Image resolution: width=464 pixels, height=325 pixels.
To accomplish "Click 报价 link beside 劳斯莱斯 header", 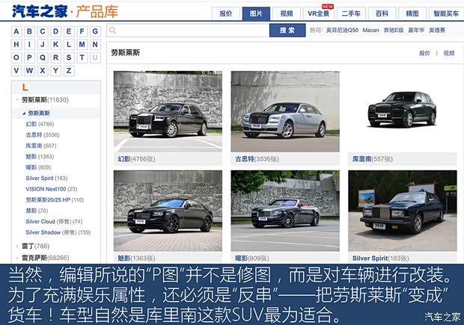I will 424,53.
